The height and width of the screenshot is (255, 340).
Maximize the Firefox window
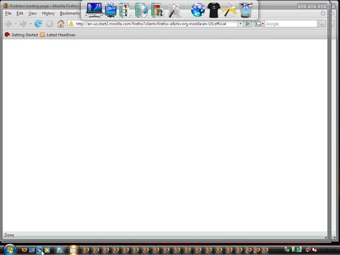[312, 6]
